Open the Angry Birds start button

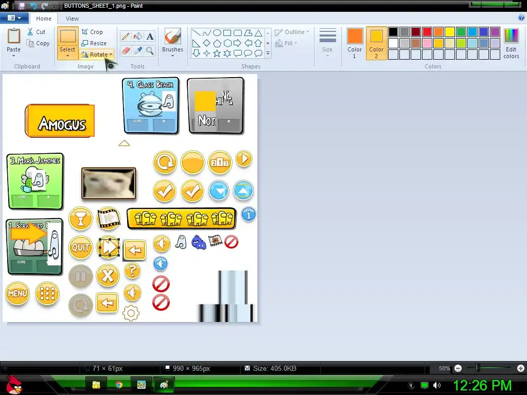[14, 385]
